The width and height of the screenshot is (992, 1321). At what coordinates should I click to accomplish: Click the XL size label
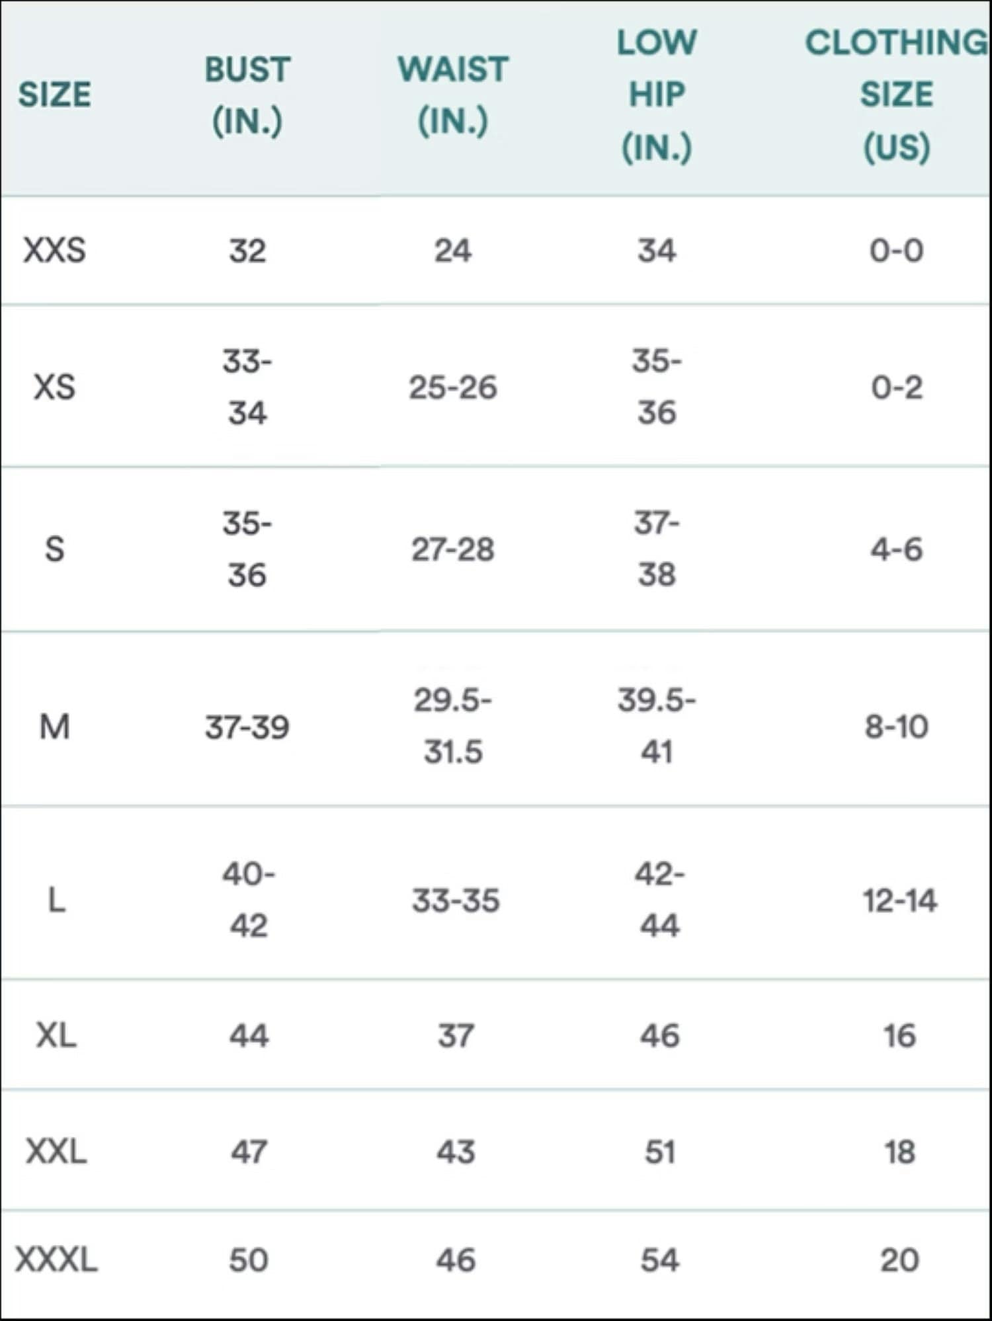56,1035
